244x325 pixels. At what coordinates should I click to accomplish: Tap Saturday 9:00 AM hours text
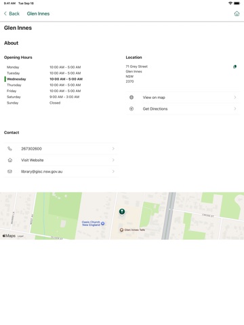(64, 97)
